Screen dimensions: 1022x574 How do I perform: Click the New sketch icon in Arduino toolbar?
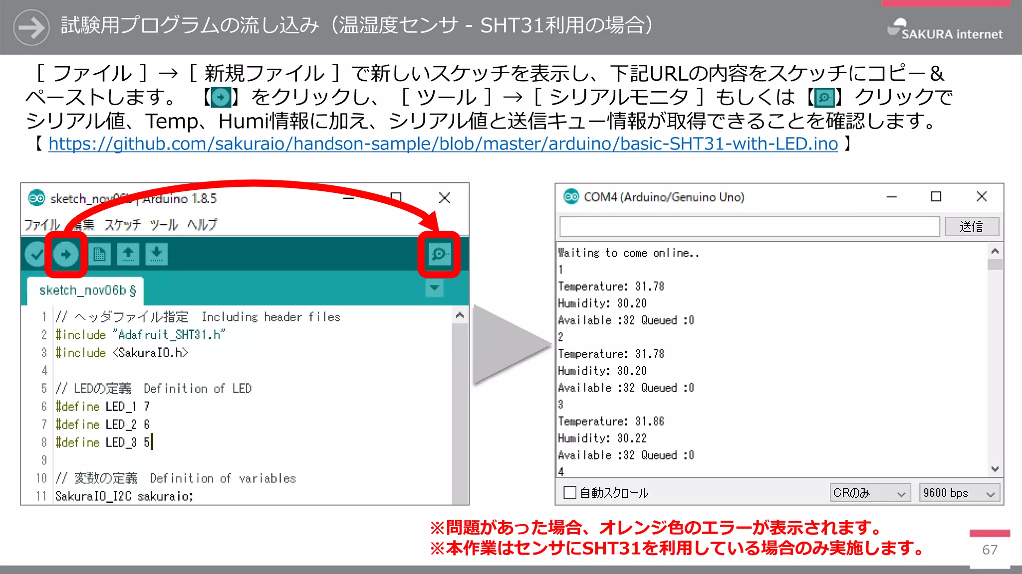(x=99, y=255)
